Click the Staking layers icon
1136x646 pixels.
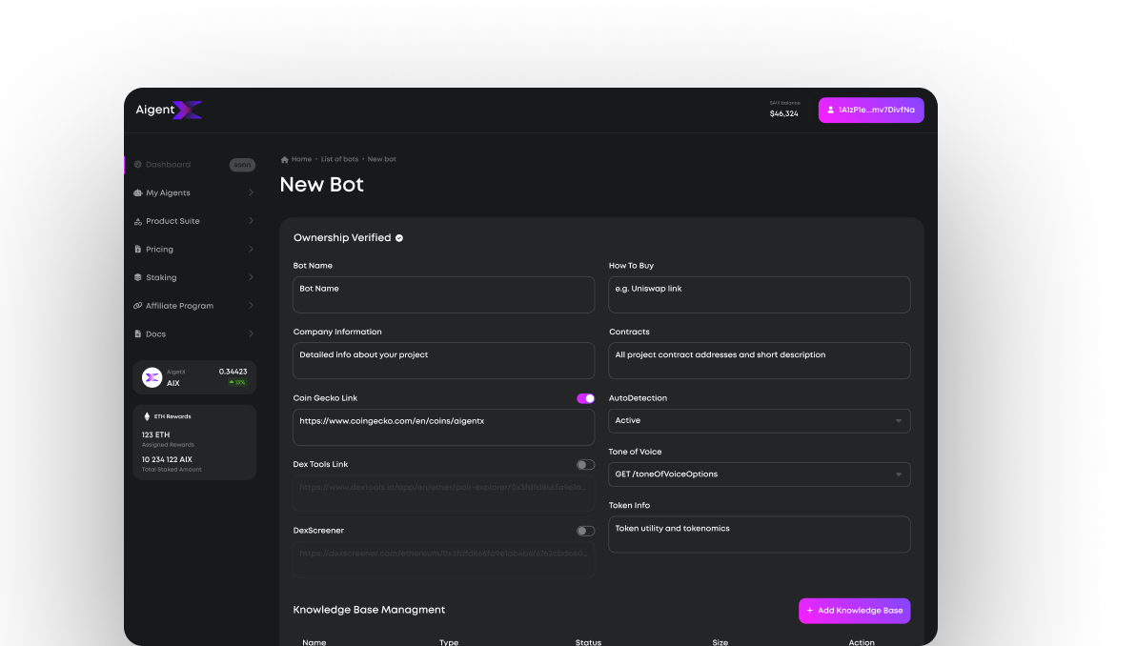(138, 277)
